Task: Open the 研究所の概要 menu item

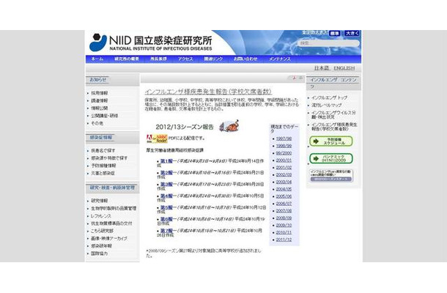Action: click(127, 59)
